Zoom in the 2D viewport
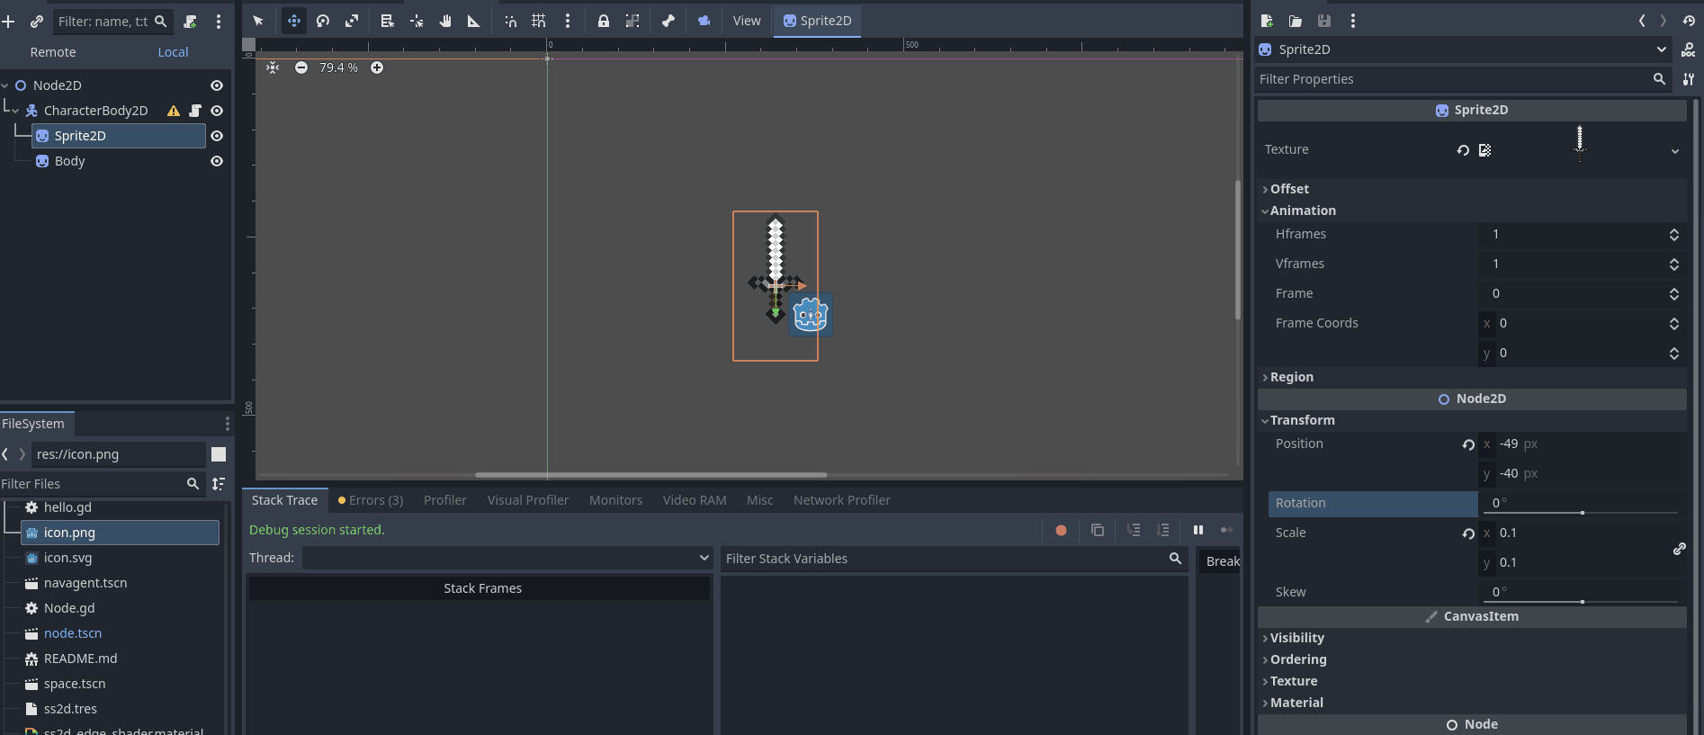Image resolution: width=1704 pixels, height=735 pixels. click(x=377, y=67)
